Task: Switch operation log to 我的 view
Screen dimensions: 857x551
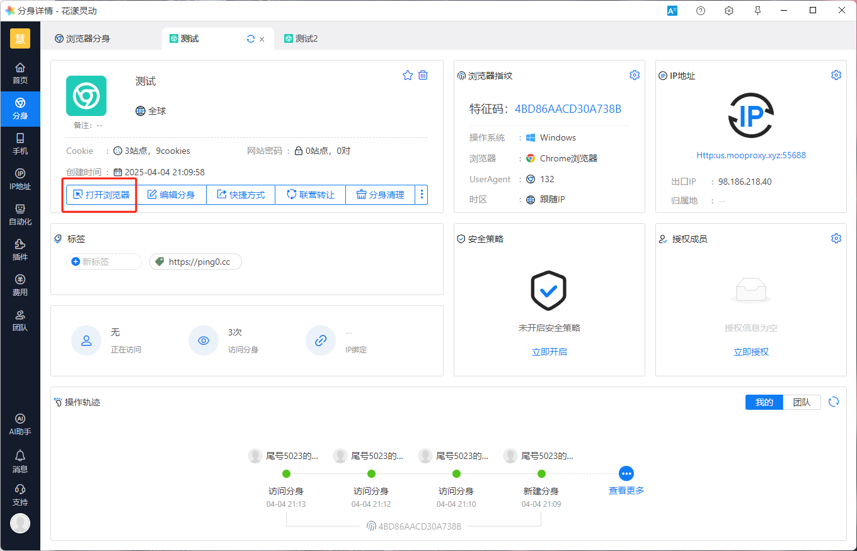Action: click(764, 402)
